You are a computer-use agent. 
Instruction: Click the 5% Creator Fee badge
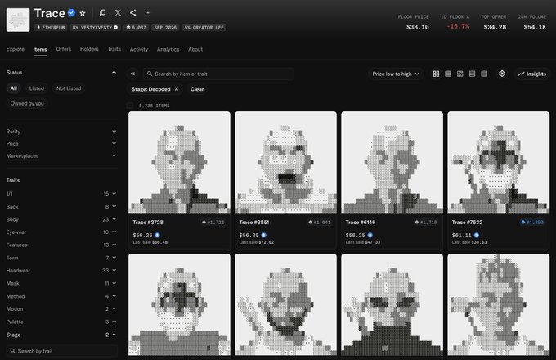(x=204, y=27)
